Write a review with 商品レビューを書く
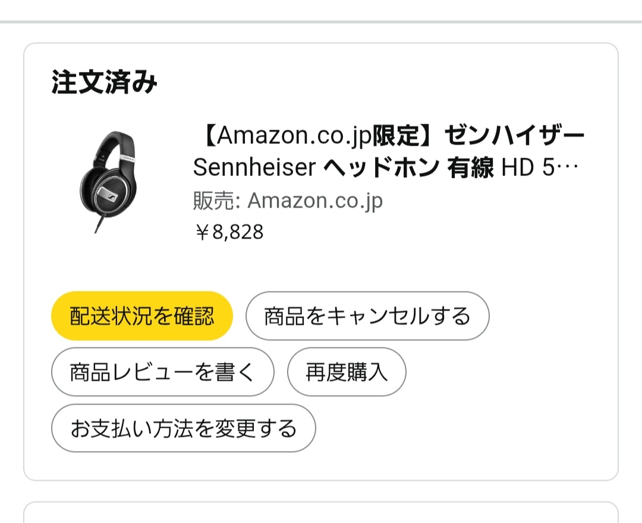This screenshot has width=642, height=523. (x=162, y=372)
